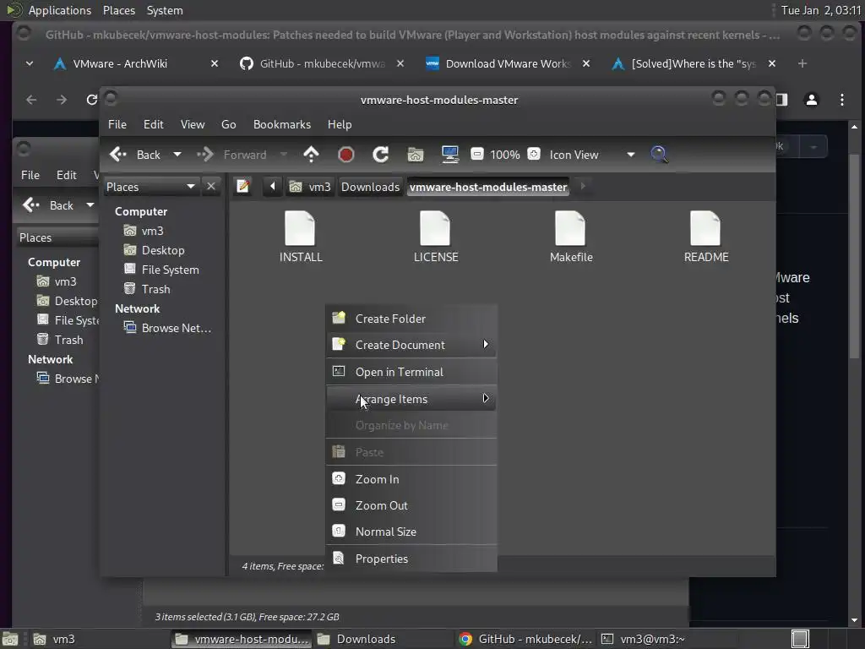Select the Downloads path-bar button
This screenshot has width=865, height=649.
(x=370, y=187)
